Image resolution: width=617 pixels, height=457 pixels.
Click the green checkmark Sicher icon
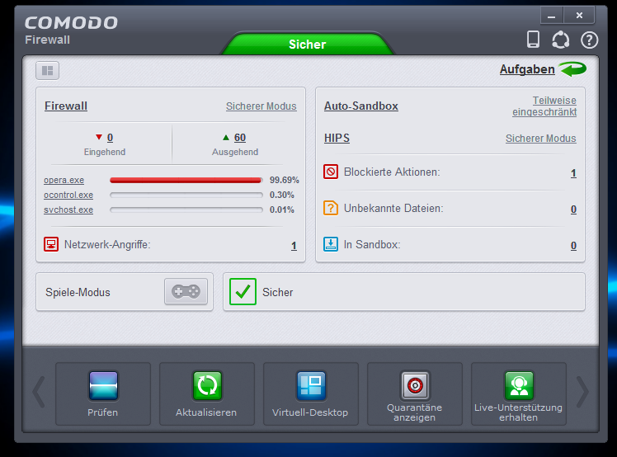[243, 292]
